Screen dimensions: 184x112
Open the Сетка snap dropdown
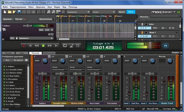[103, 12]
